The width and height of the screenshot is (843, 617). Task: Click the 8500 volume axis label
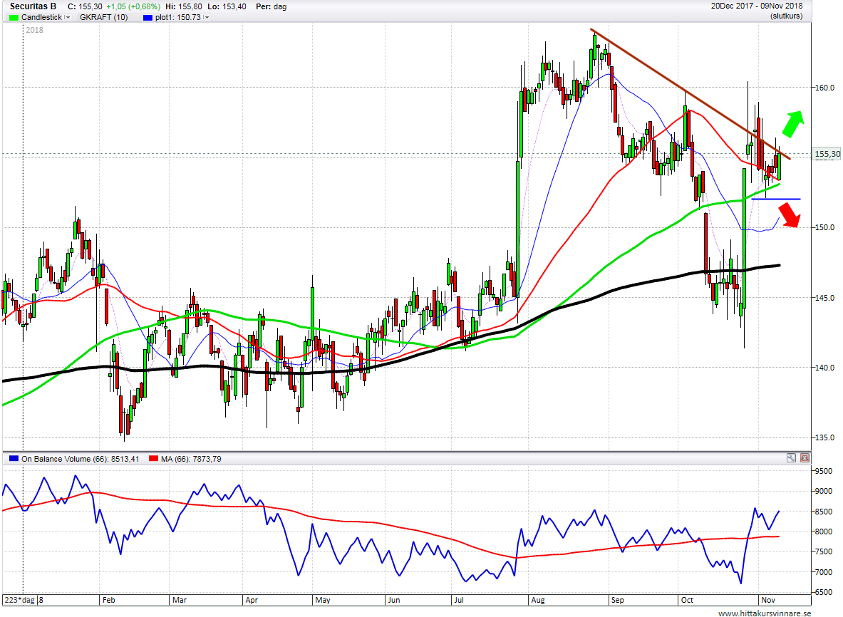(824, 512)
